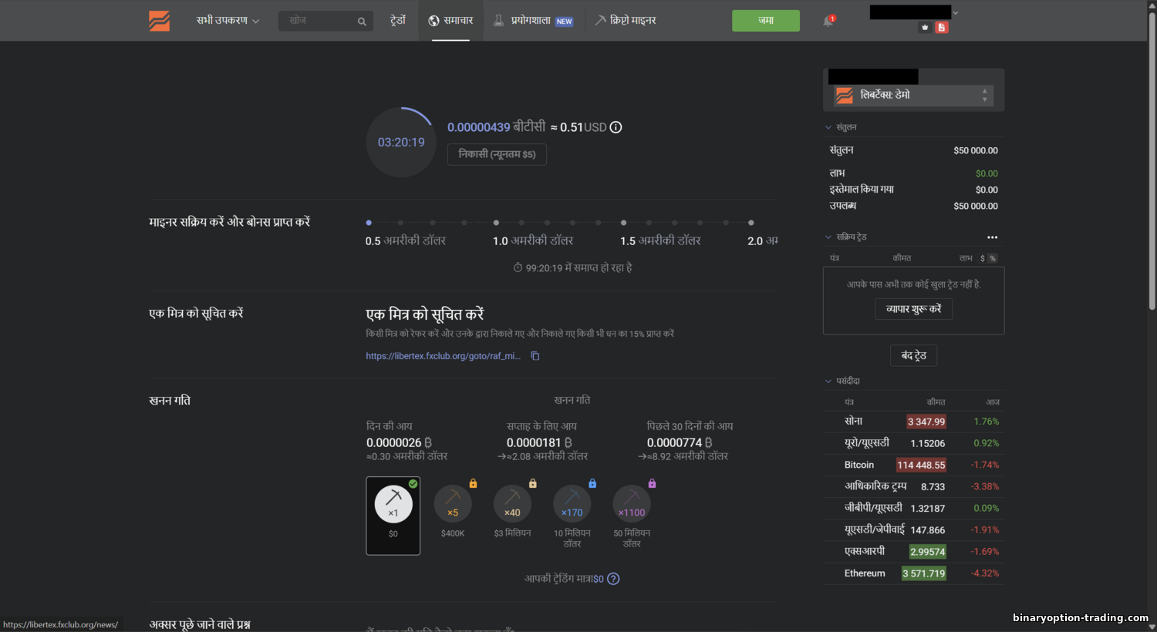This screenshot has width=1157, height=632.
Task: Click the crown status icon
Action: pos(925,28)
